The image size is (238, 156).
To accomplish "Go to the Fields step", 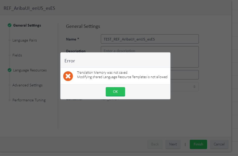I will coord(17,55).
